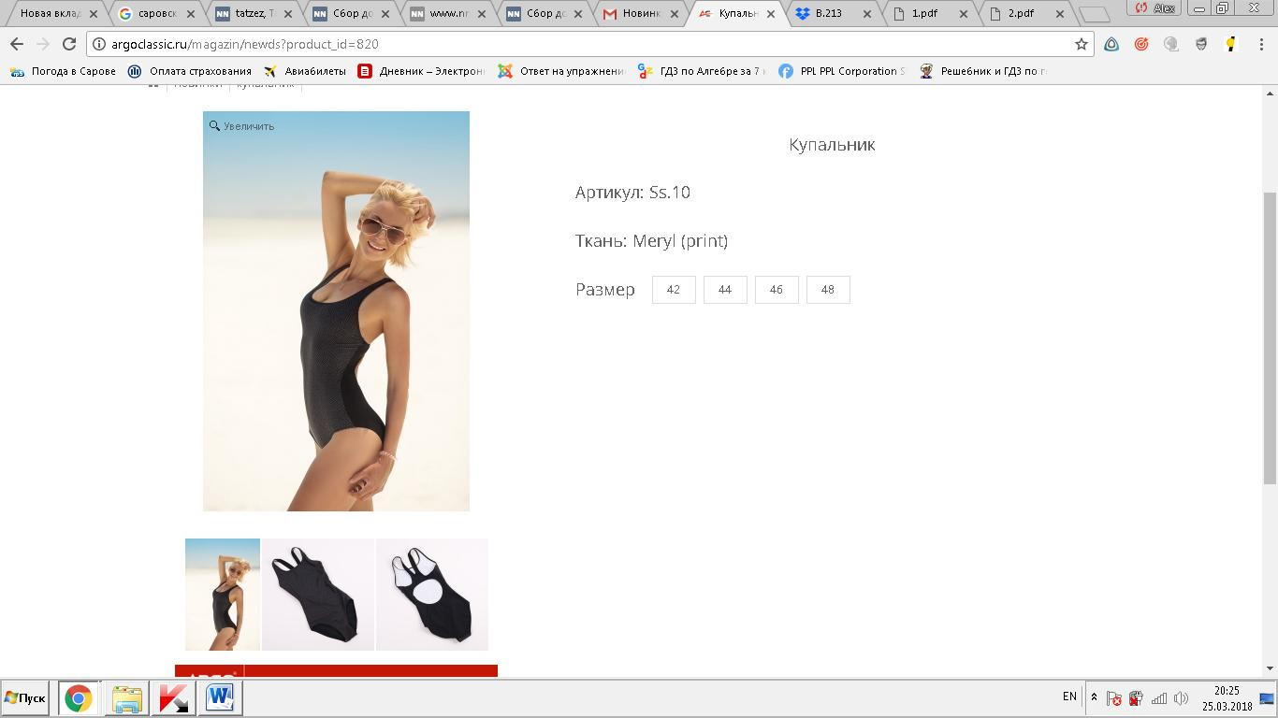Open the Оплата страхования bookmark
Screen dimensions: 1278x718
click(190, 71)
